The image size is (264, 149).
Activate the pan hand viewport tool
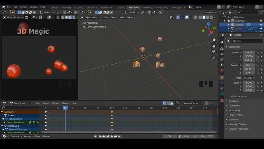pos(214,46)
